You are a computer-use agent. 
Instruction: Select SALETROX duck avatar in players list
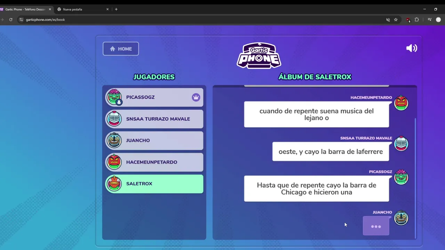coord(114,184)
